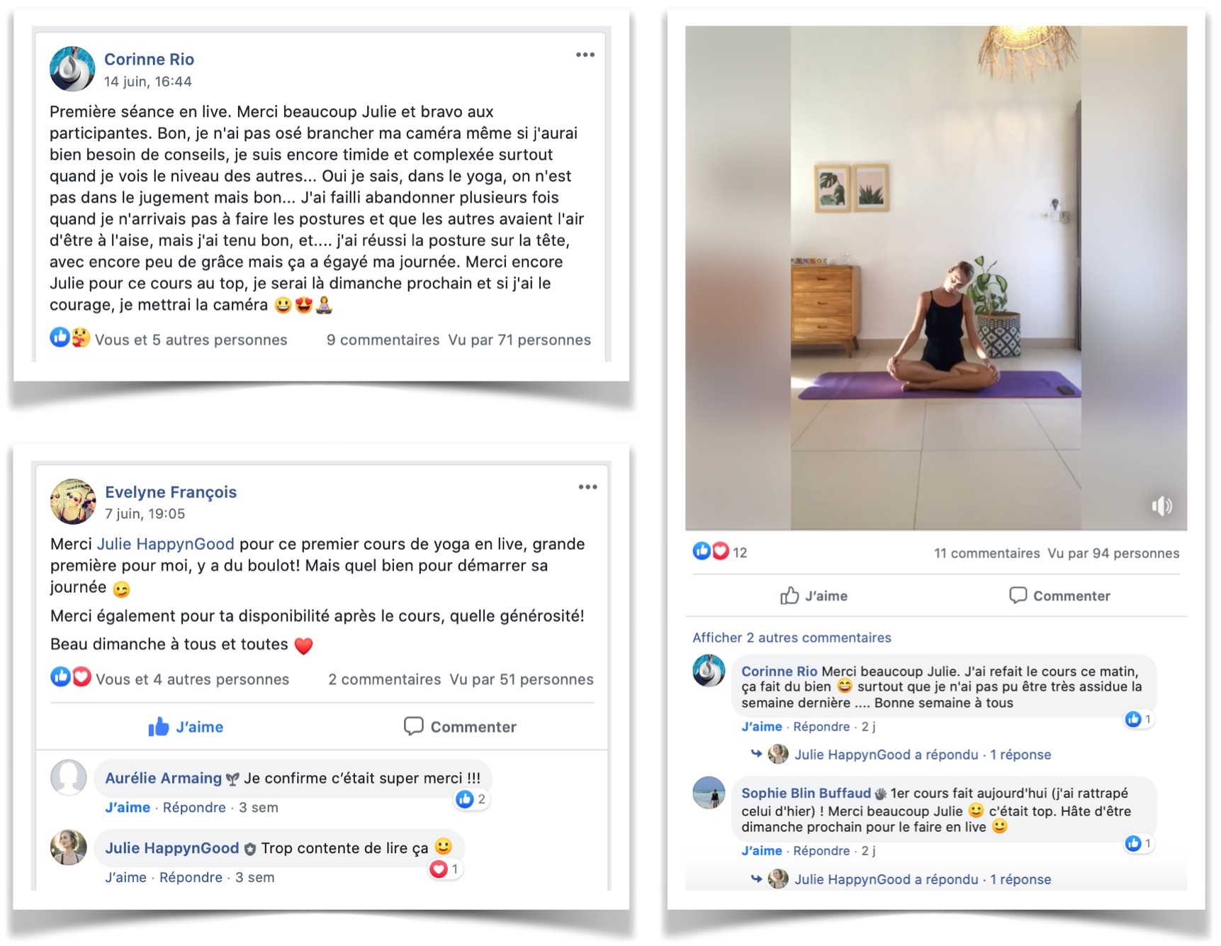The image size is (1221, 946).
Task: Click Commenter under the yoga video
Action: pos(1059,596)
